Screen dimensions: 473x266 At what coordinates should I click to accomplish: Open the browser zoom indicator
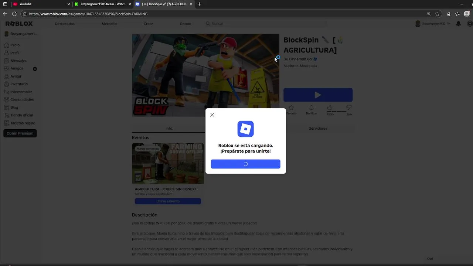[429, 14]
